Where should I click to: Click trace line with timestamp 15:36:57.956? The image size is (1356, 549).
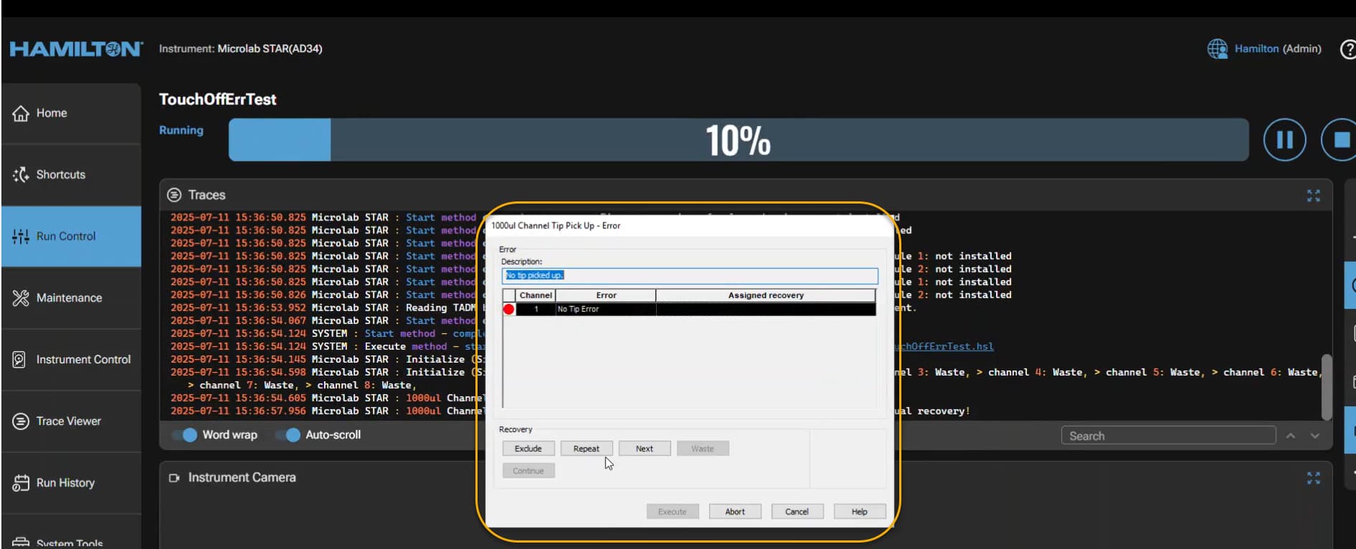pyautogui.click(x=326, y=411)
